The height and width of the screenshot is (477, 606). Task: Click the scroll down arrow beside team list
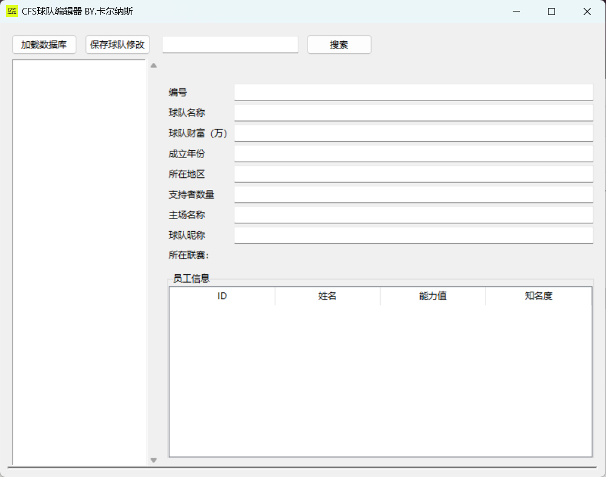tap(153, 461)
